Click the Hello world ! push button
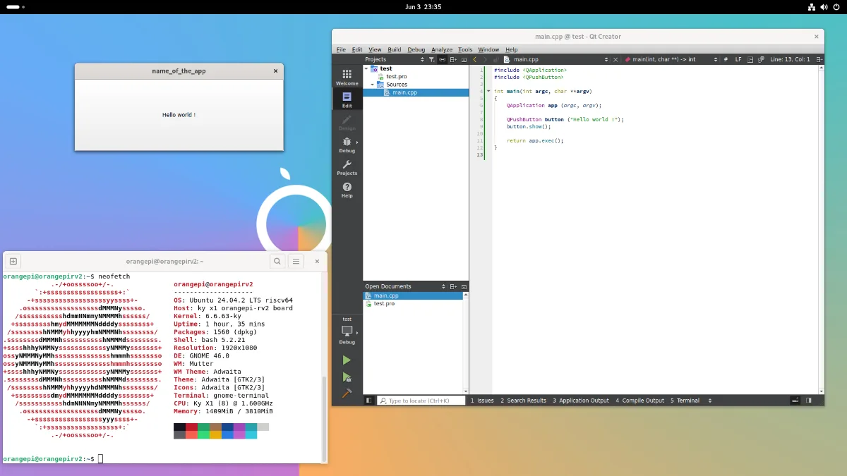The height and width of the screenshot is (476, 847). click(x=179, y=114)
